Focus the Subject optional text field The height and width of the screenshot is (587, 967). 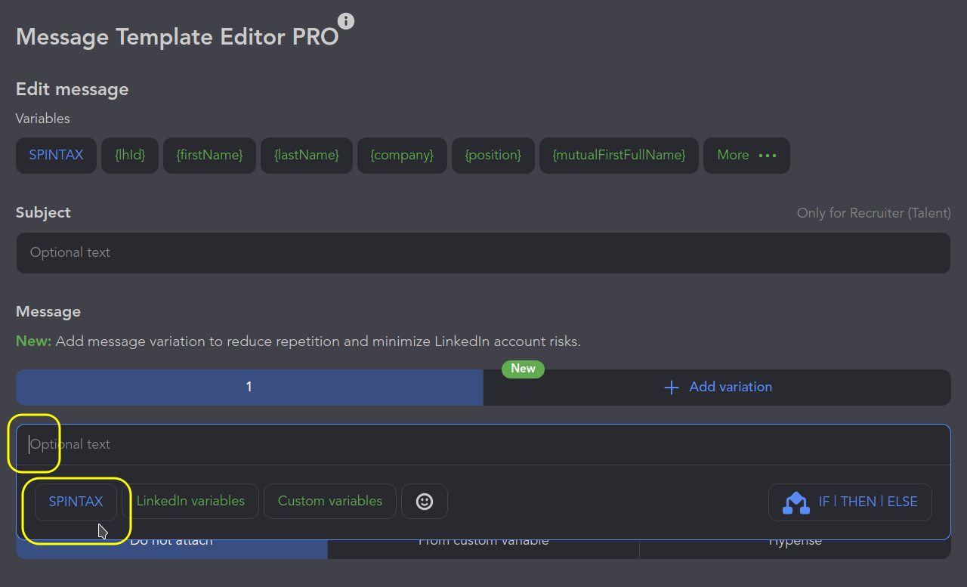pos(483,253)
